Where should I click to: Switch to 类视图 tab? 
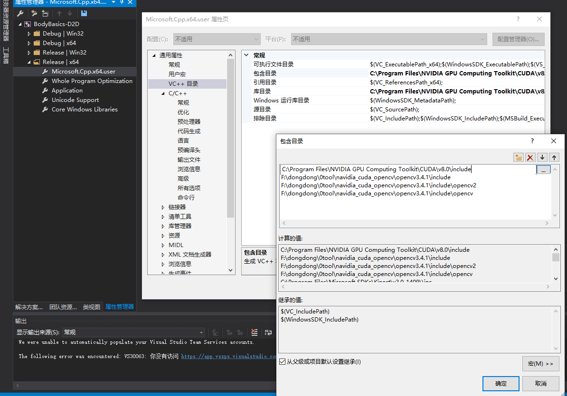(x=92, y=307)
